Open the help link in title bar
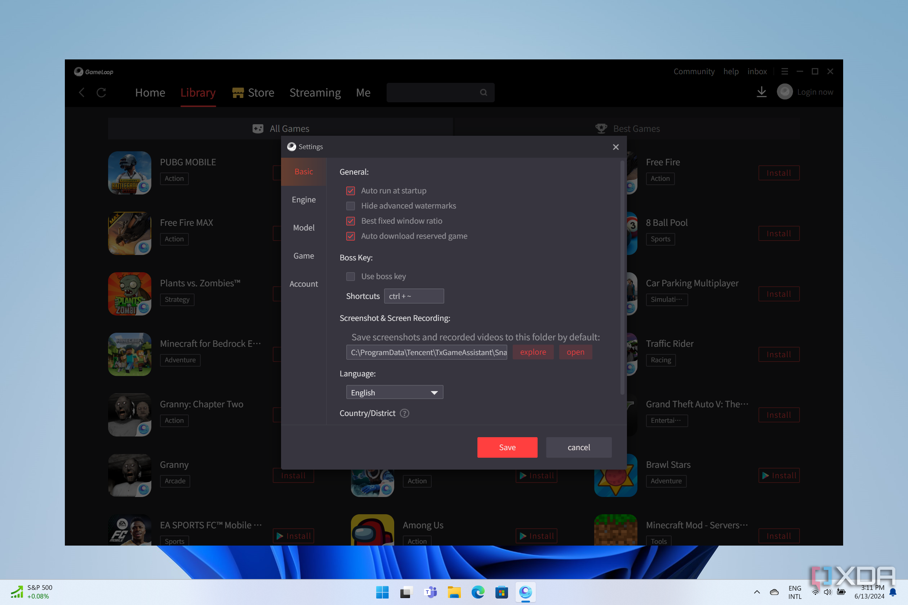908x605 pixels. [x=731, y=71]
